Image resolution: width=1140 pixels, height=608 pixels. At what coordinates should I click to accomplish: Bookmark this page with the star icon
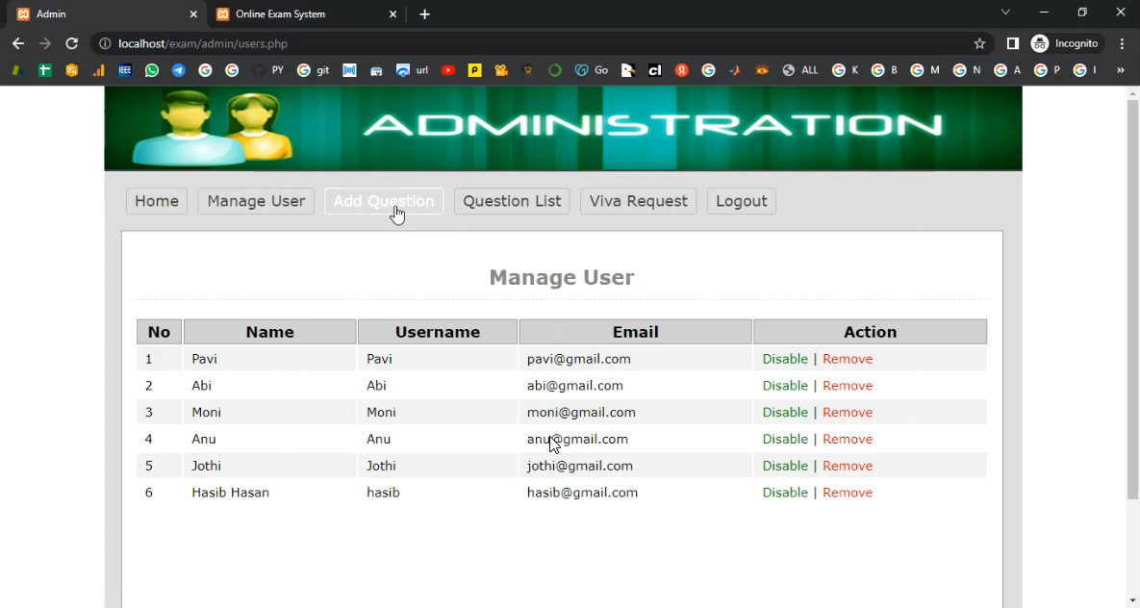(979, 43)
